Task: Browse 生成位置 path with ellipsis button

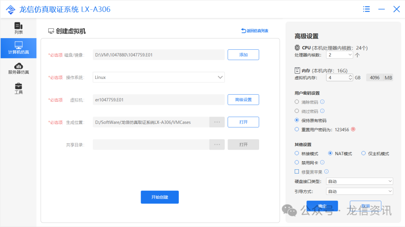Action: tap(217, 122)
